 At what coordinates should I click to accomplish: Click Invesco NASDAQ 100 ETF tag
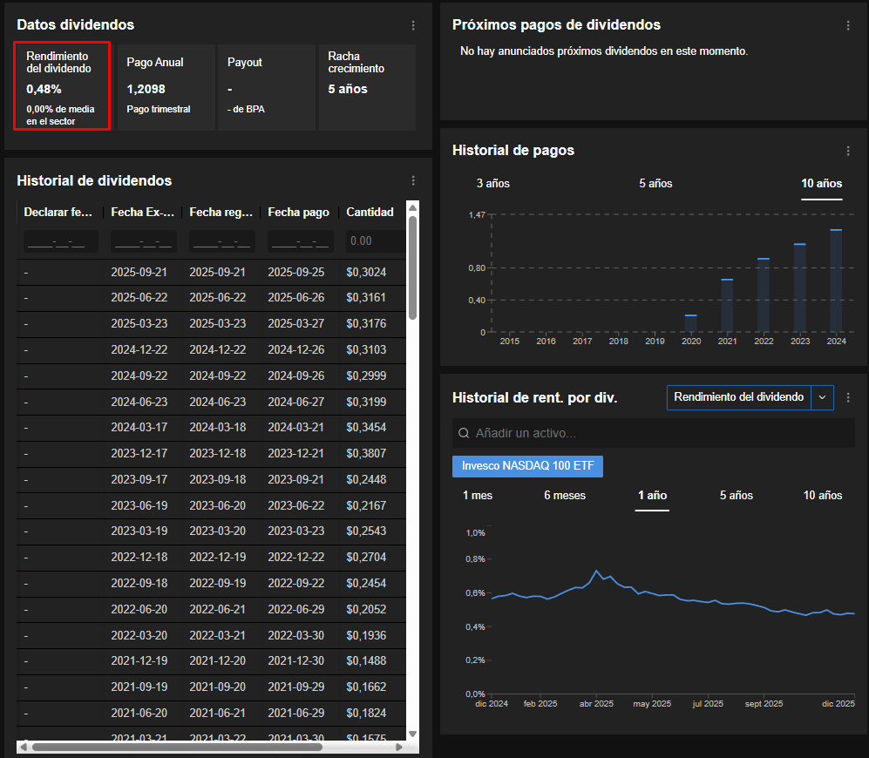coord(527,466)
